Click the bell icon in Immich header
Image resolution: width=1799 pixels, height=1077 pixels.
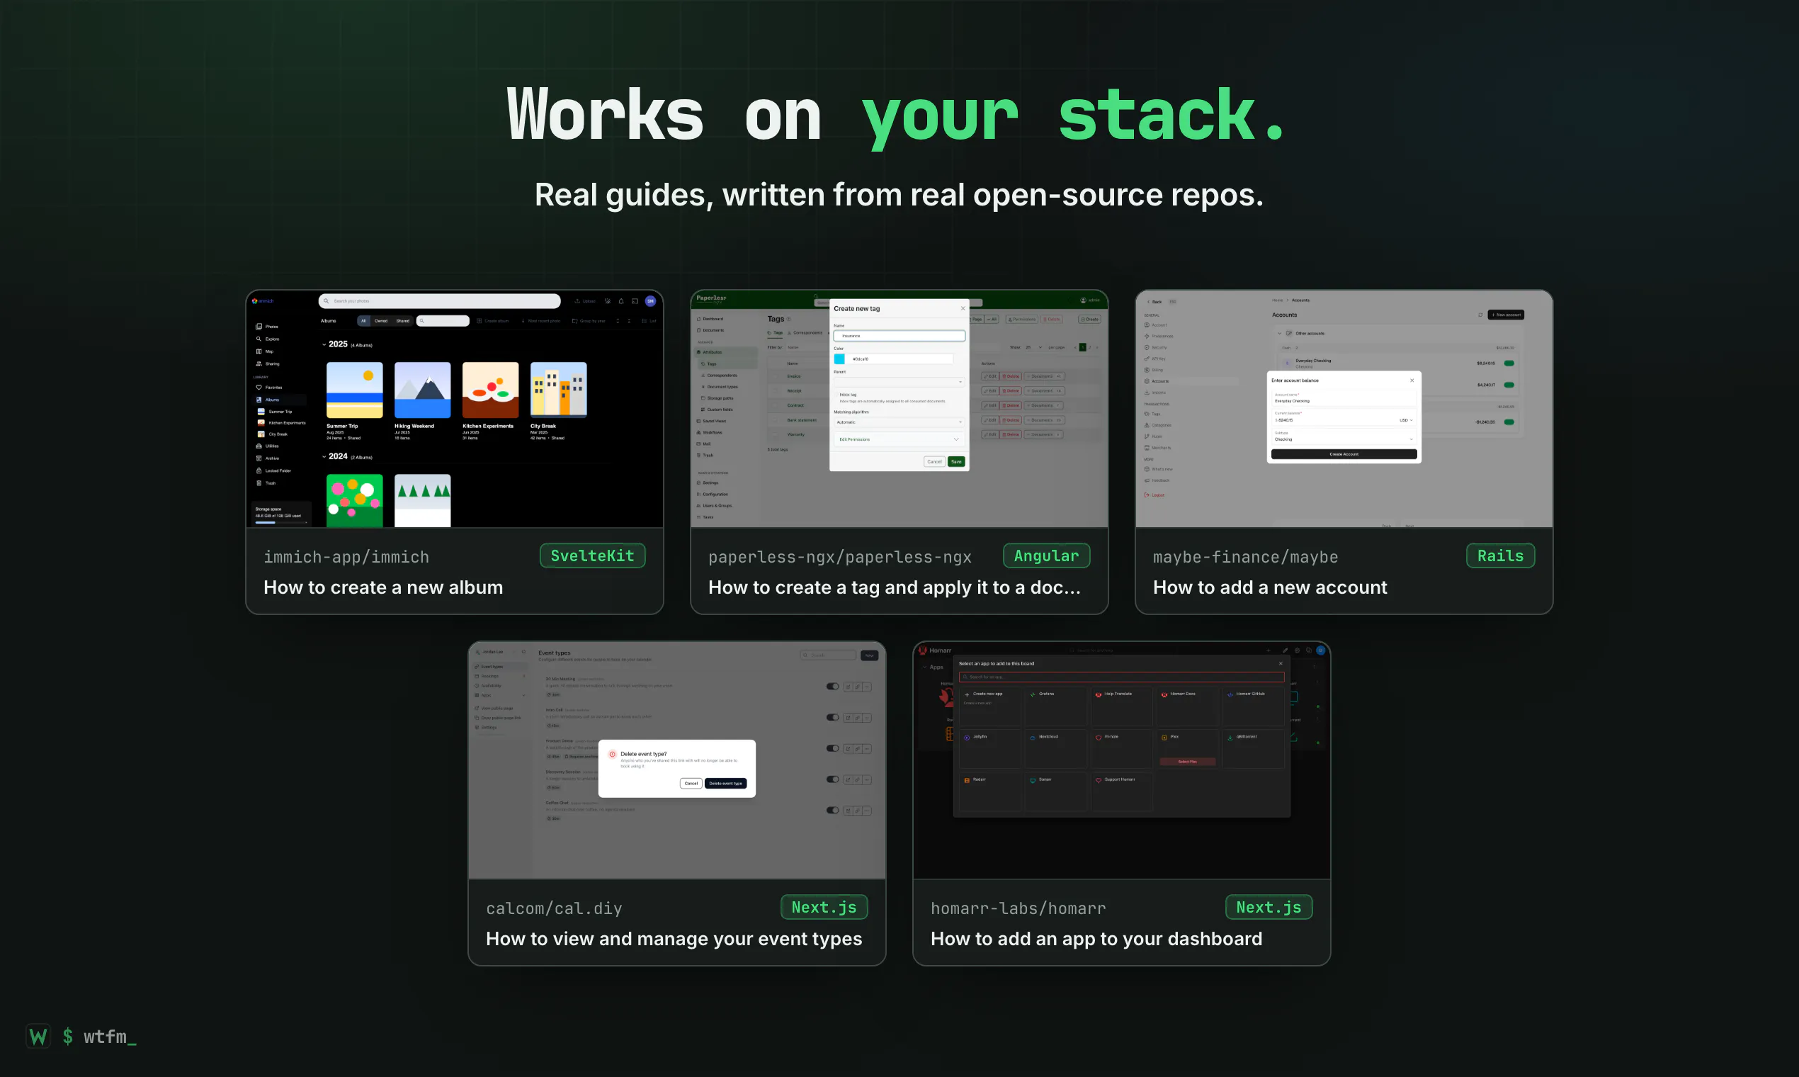click(621, 301)
